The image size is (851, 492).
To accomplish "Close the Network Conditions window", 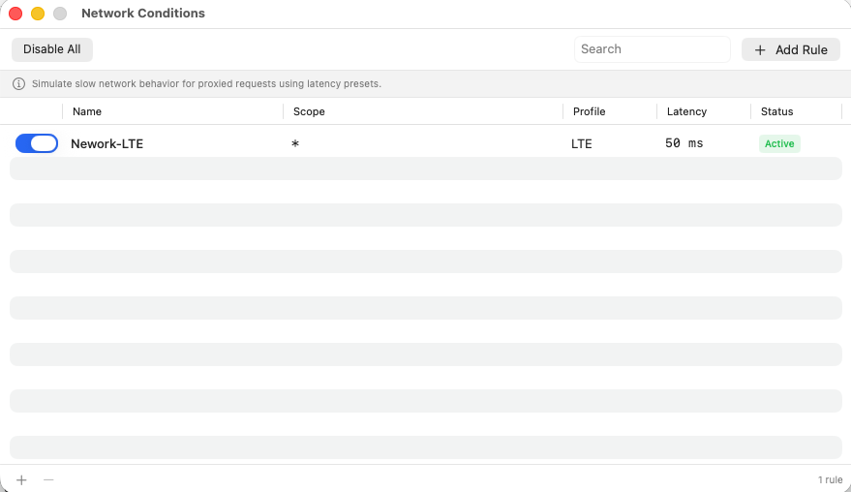I will pos(15,14).
